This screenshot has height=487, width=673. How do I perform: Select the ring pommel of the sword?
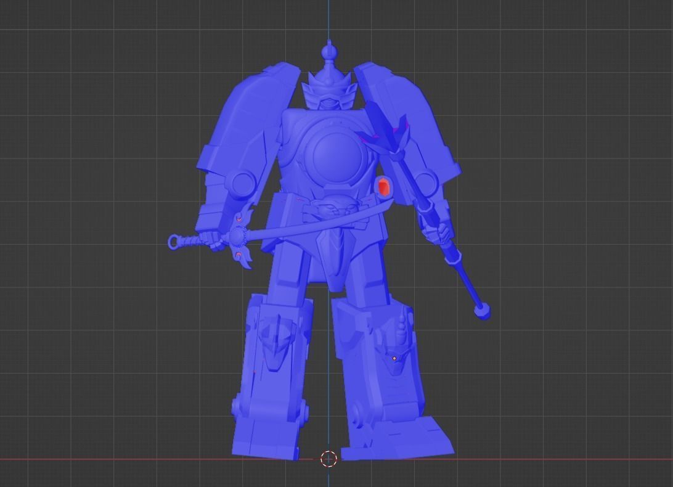pos(174,242)
